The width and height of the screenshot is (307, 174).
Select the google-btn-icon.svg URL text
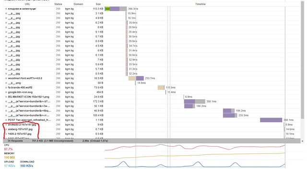(x=20, y=92)
